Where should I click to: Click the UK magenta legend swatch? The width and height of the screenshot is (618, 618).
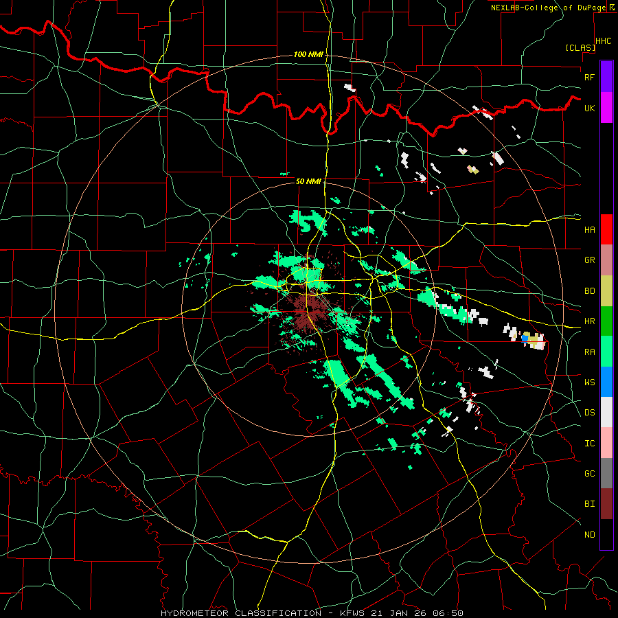(606, 108)
